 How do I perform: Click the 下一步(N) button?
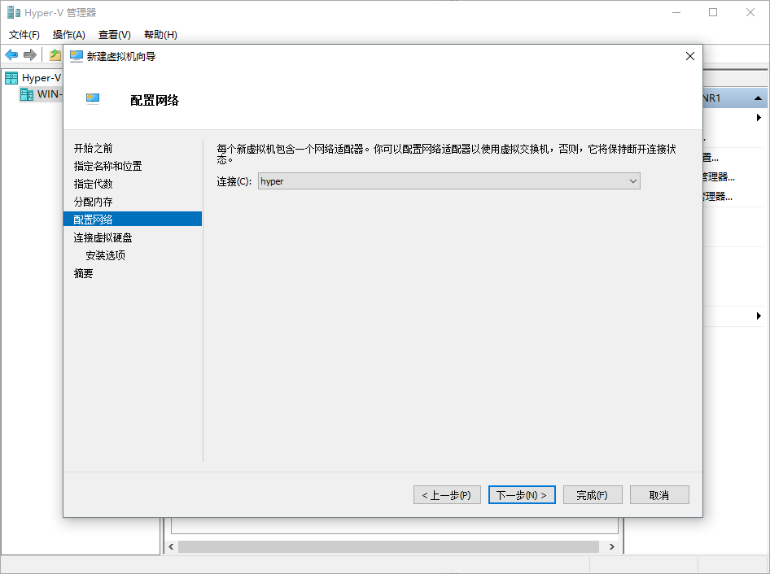tap(522, 495)
